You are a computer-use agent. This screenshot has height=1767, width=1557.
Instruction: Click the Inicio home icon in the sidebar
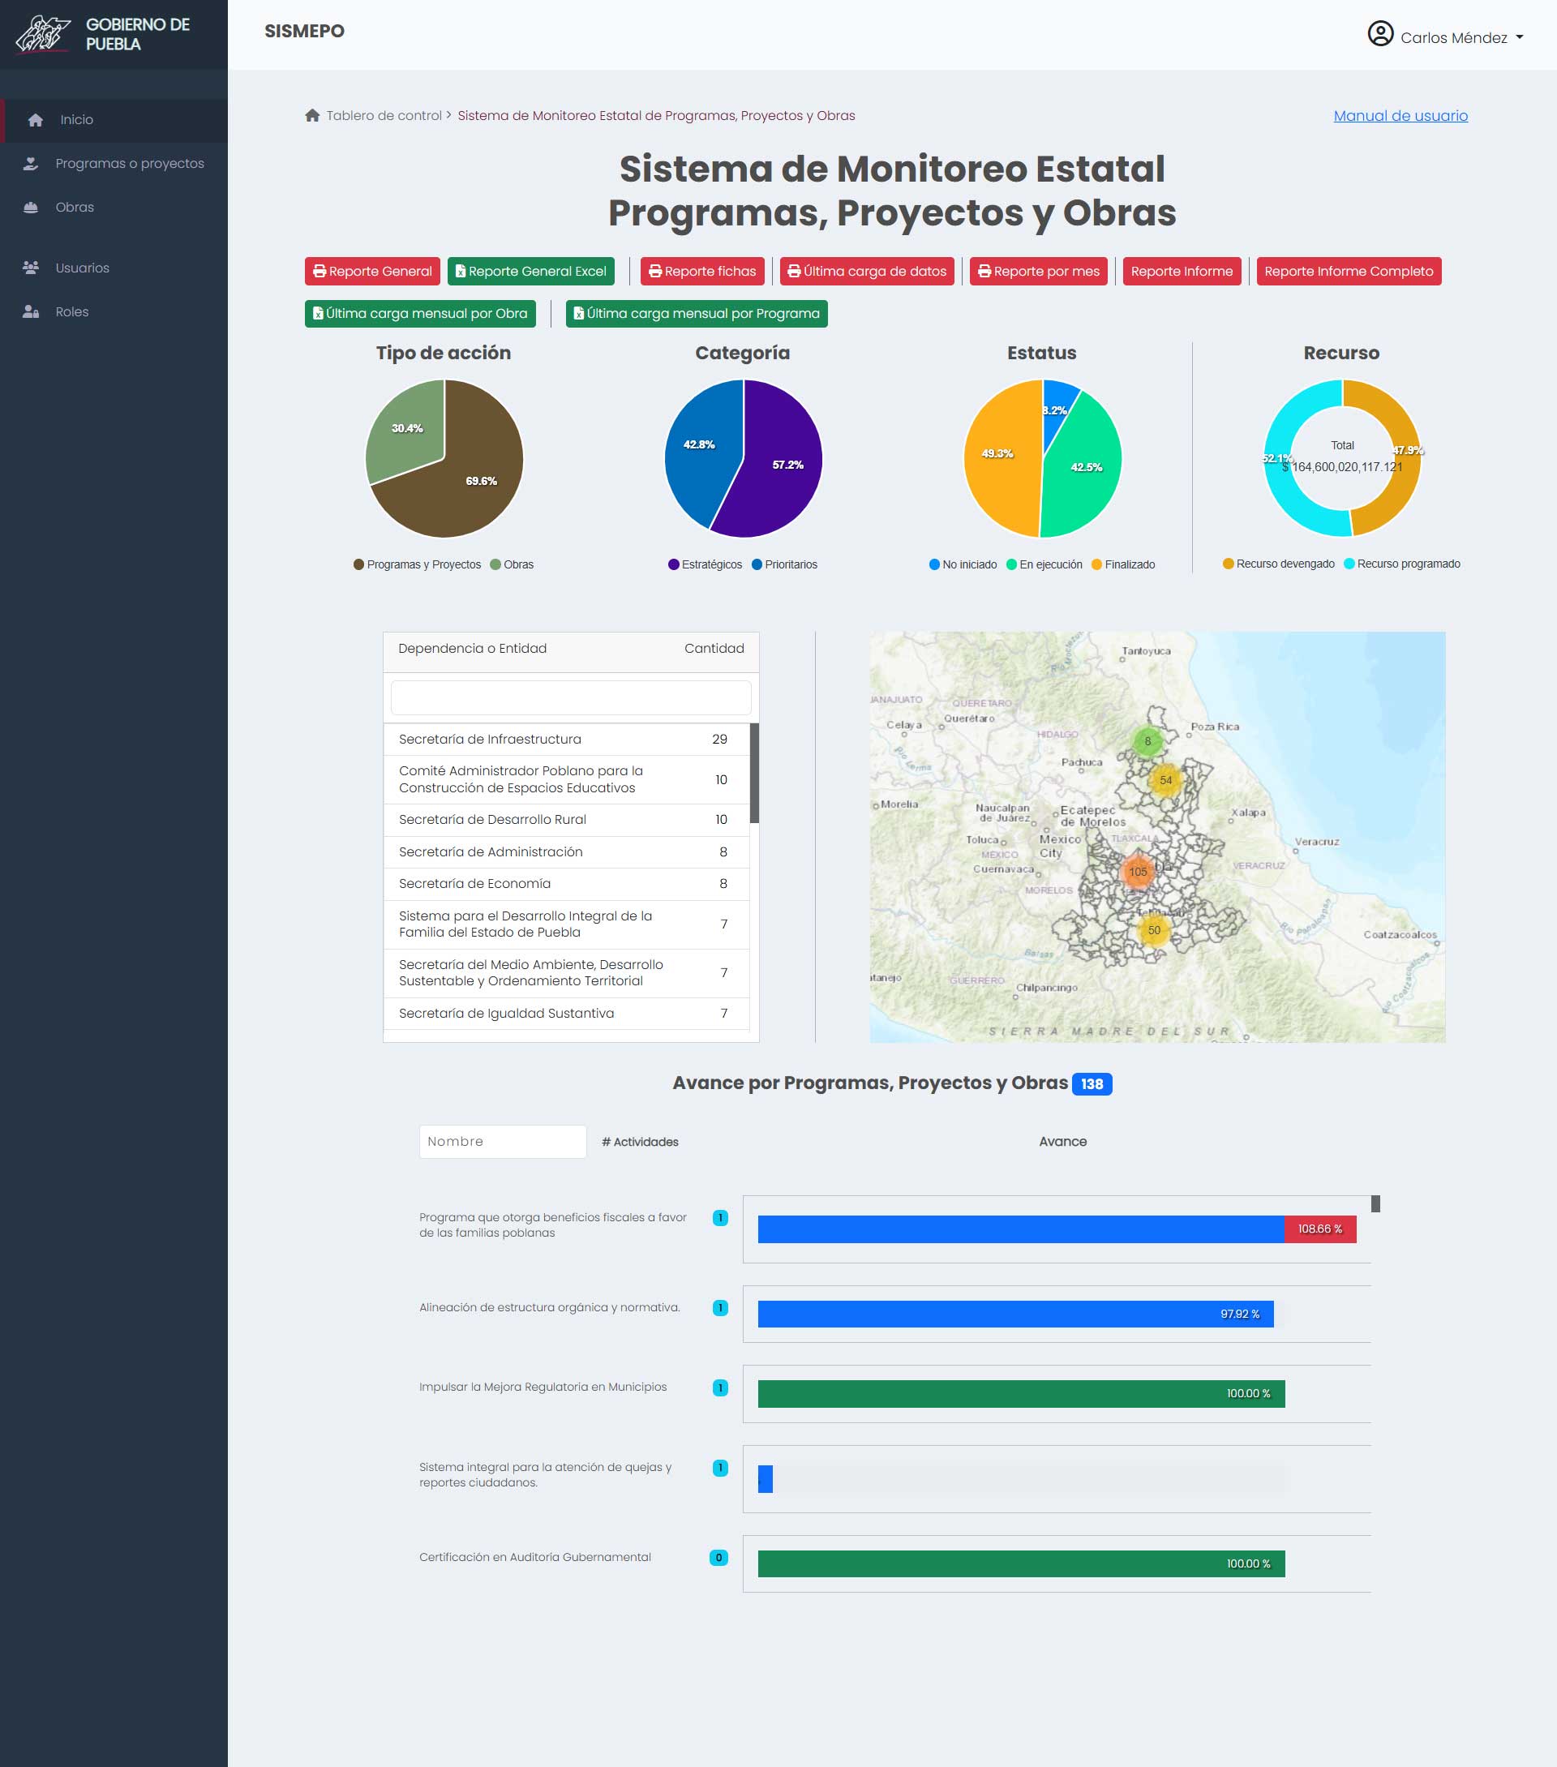tap(35, 120)
